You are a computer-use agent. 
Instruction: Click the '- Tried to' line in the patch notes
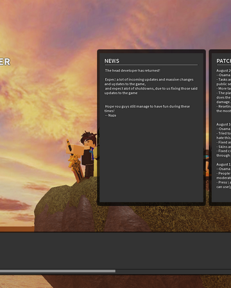(x=223, y=133)
